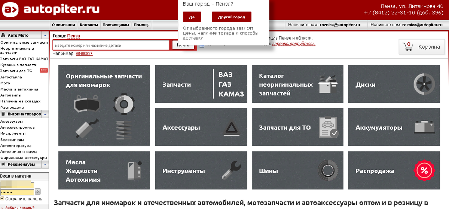Open Автолампы sidebar link
The height and width of the screenshot is (209, 449).
10,95
